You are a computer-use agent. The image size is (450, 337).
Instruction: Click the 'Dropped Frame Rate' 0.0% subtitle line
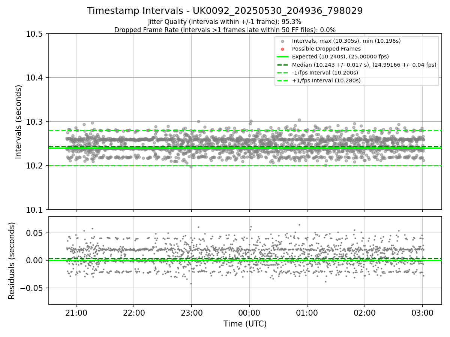pyautogui.click(x=225, y=30)
